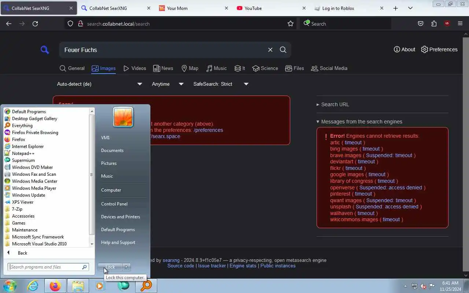Click the Start menu programs list scrollbar
Screen dimensions: 469x293
click(x=92, y=175)
